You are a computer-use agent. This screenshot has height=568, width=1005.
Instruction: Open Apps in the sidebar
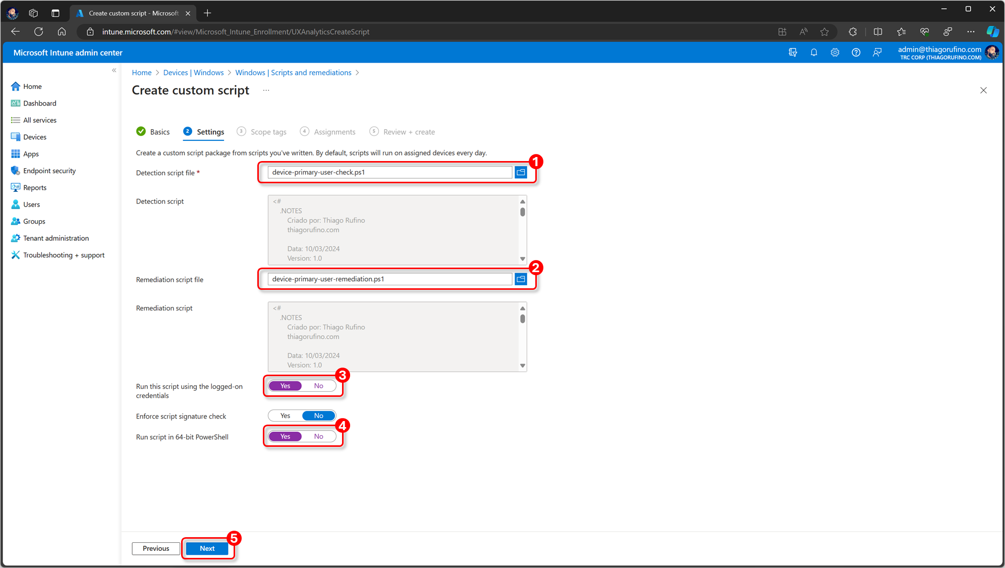coord(25,154)
